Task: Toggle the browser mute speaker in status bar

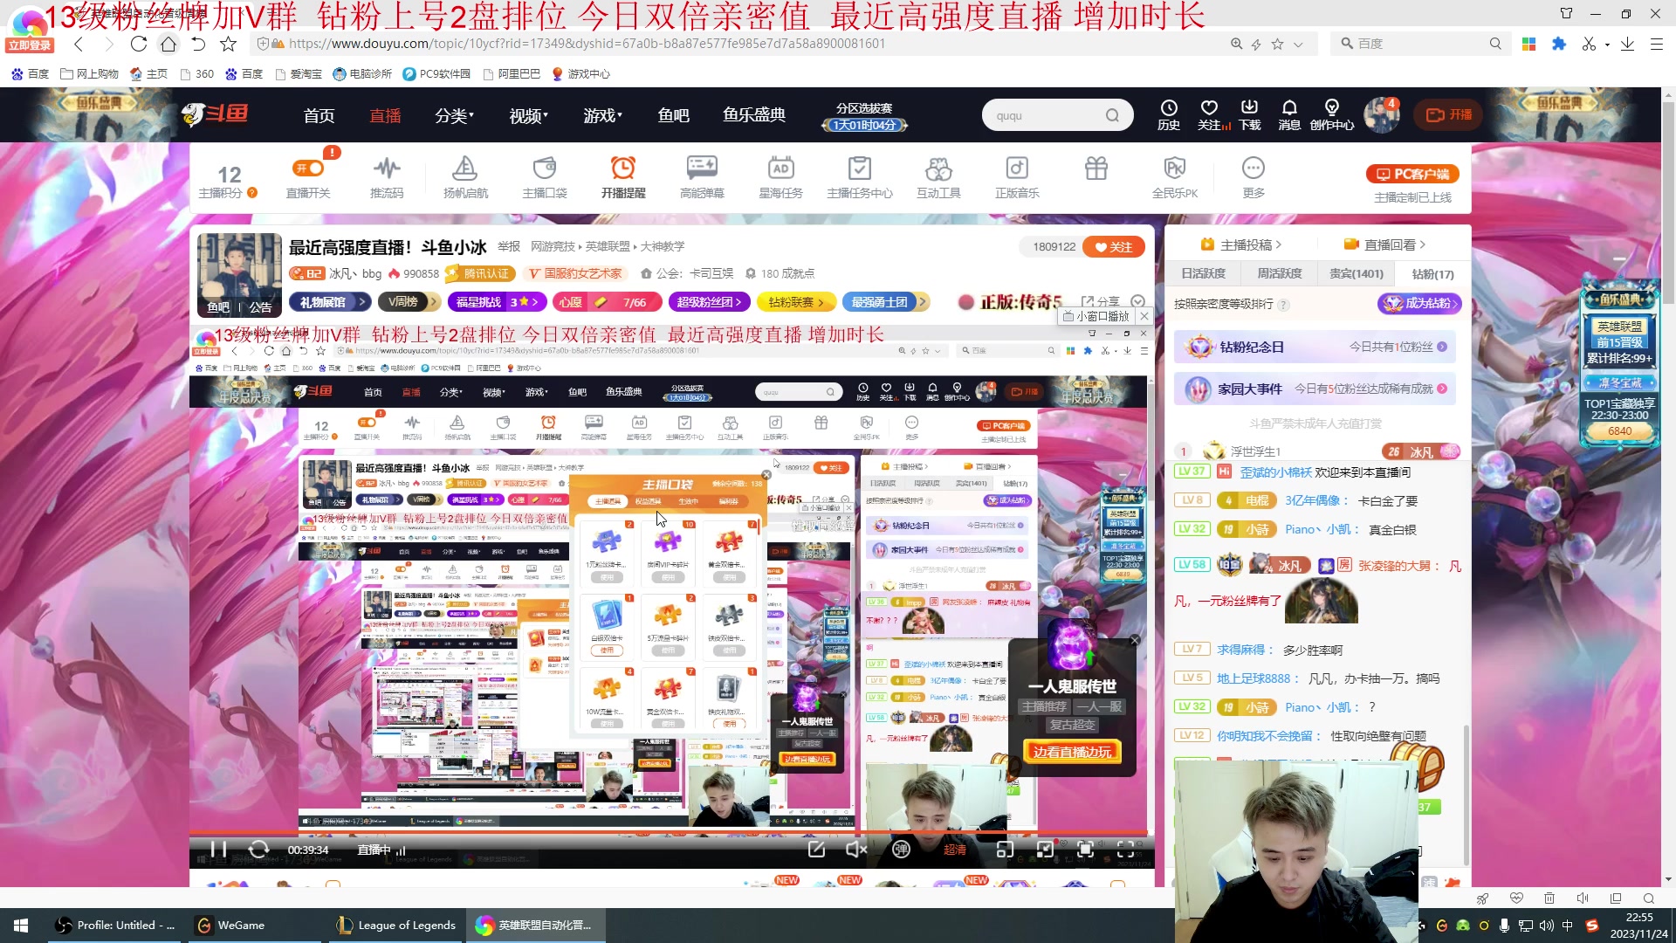Action: [x=1583, y=898]
